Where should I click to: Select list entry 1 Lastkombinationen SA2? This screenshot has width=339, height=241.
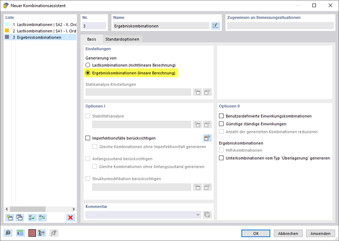[40, 25]
